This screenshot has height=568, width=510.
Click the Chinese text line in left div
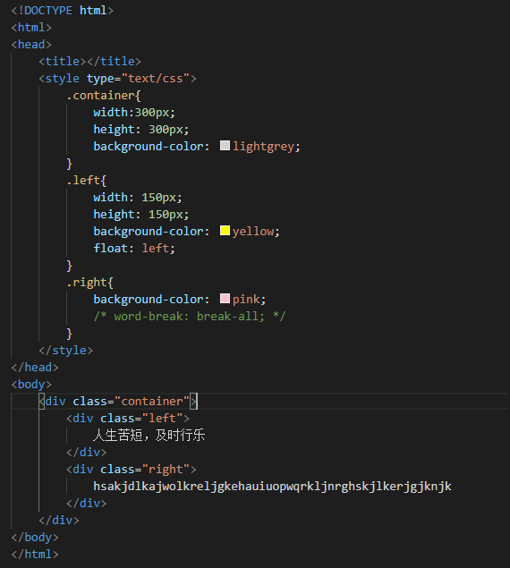pos(149,435)
